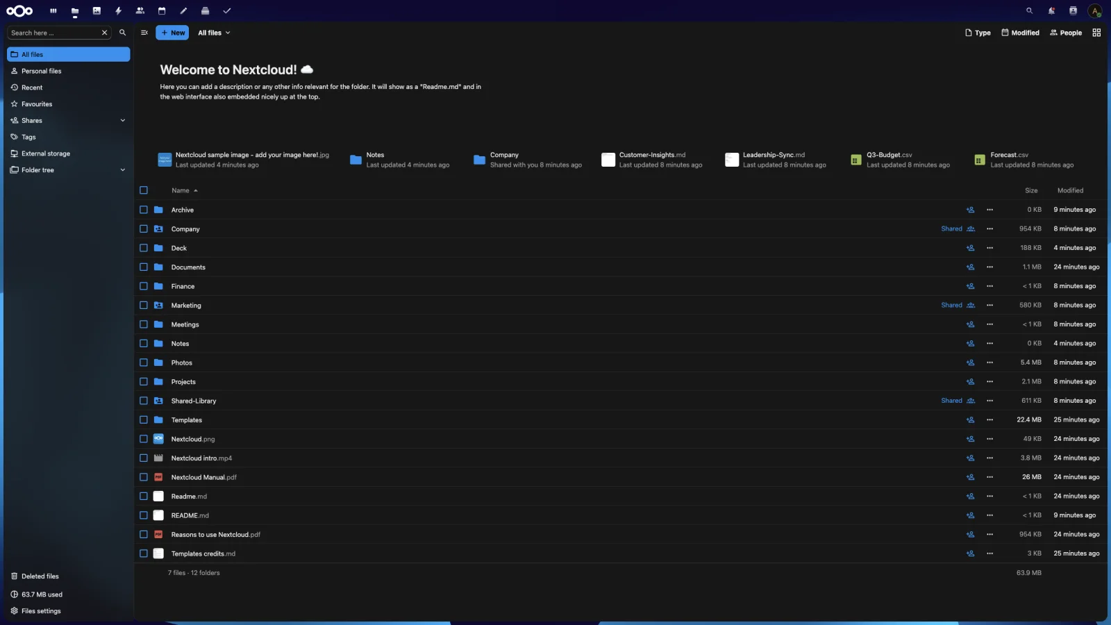Open unified search magnifier in the top-right header
The image size is (1111, 625).
1029,10
